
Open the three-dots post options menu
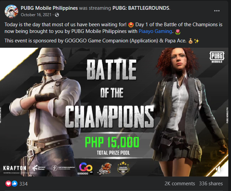[x=217, y=11]
